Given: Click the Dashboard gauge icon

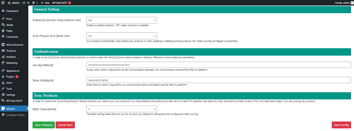Looking at the screenshot, I should tap(3, 11).
